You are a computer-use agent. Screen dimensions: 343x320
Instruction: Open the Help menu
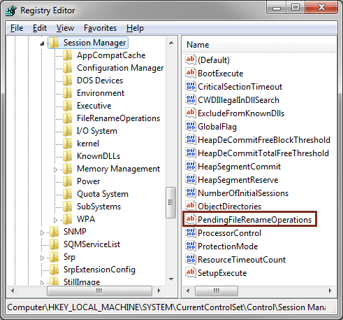click(x=135, y=28)
